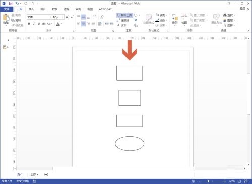Click the Undo arrow icon
Image resolution: width=252 pixels, height=184 pixels.
click(17, 3)
